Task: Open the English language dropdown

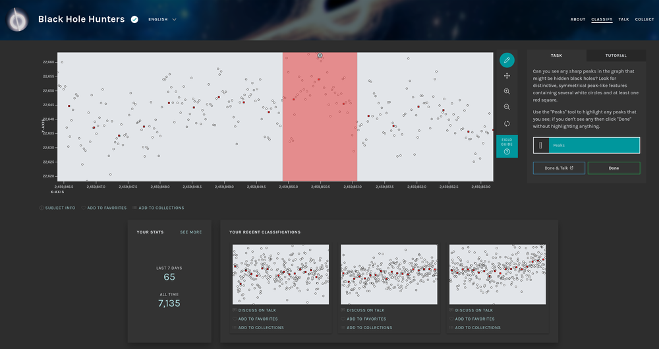Action: 162,20
